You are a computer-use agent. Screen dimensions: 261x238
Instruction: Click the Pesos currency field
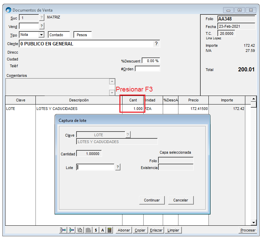[x=83, y=34]
